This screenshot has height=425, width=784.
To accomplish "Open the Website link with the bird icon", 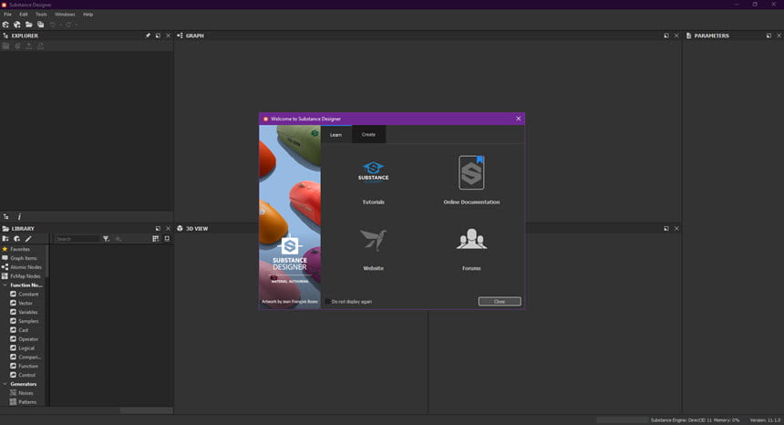I will coord(374,249).
